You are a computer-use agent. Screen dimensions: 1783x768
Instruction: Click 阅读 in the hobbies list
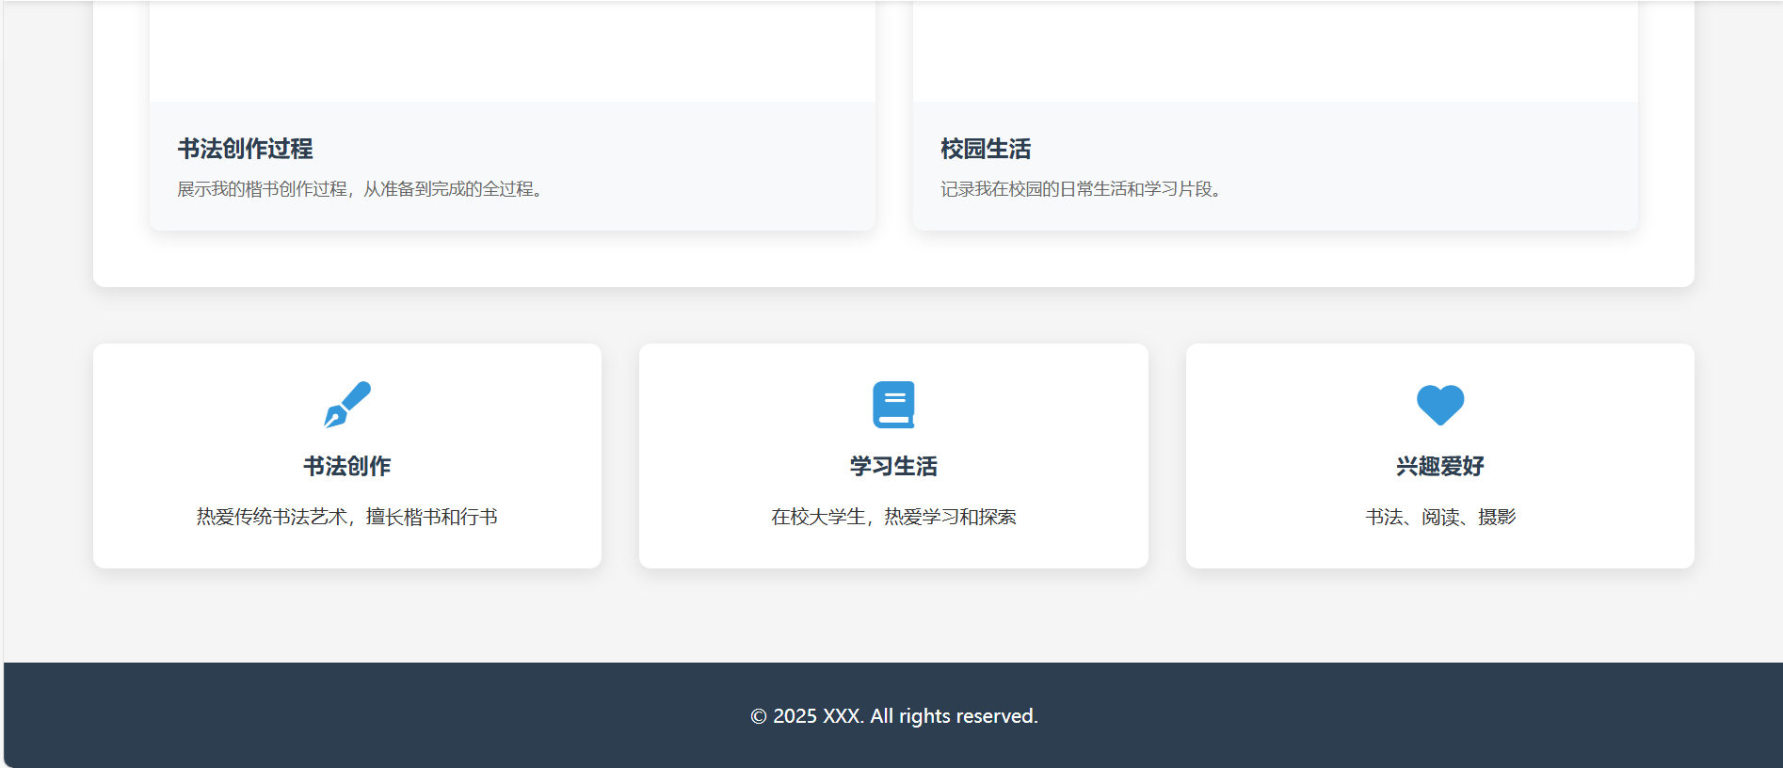[x=1440, y=517]
